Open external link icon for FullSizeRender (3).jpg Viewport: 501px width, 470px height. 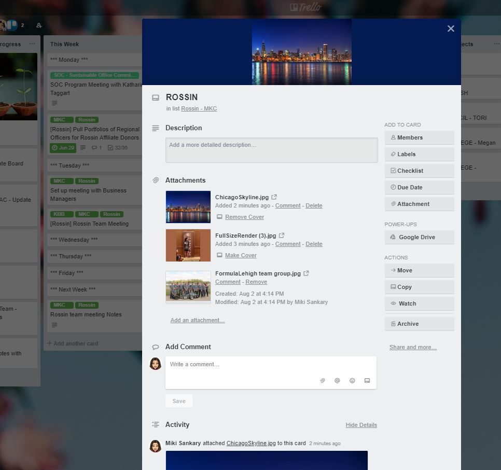282,236
